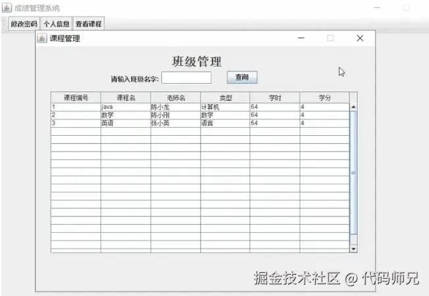Sort by the 课程编号 column header
Viewport: 429px width, 296px height.
pos(76,98)
